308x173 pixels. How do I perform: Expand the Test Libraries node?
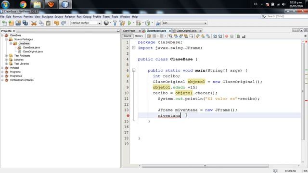(6, 64)
